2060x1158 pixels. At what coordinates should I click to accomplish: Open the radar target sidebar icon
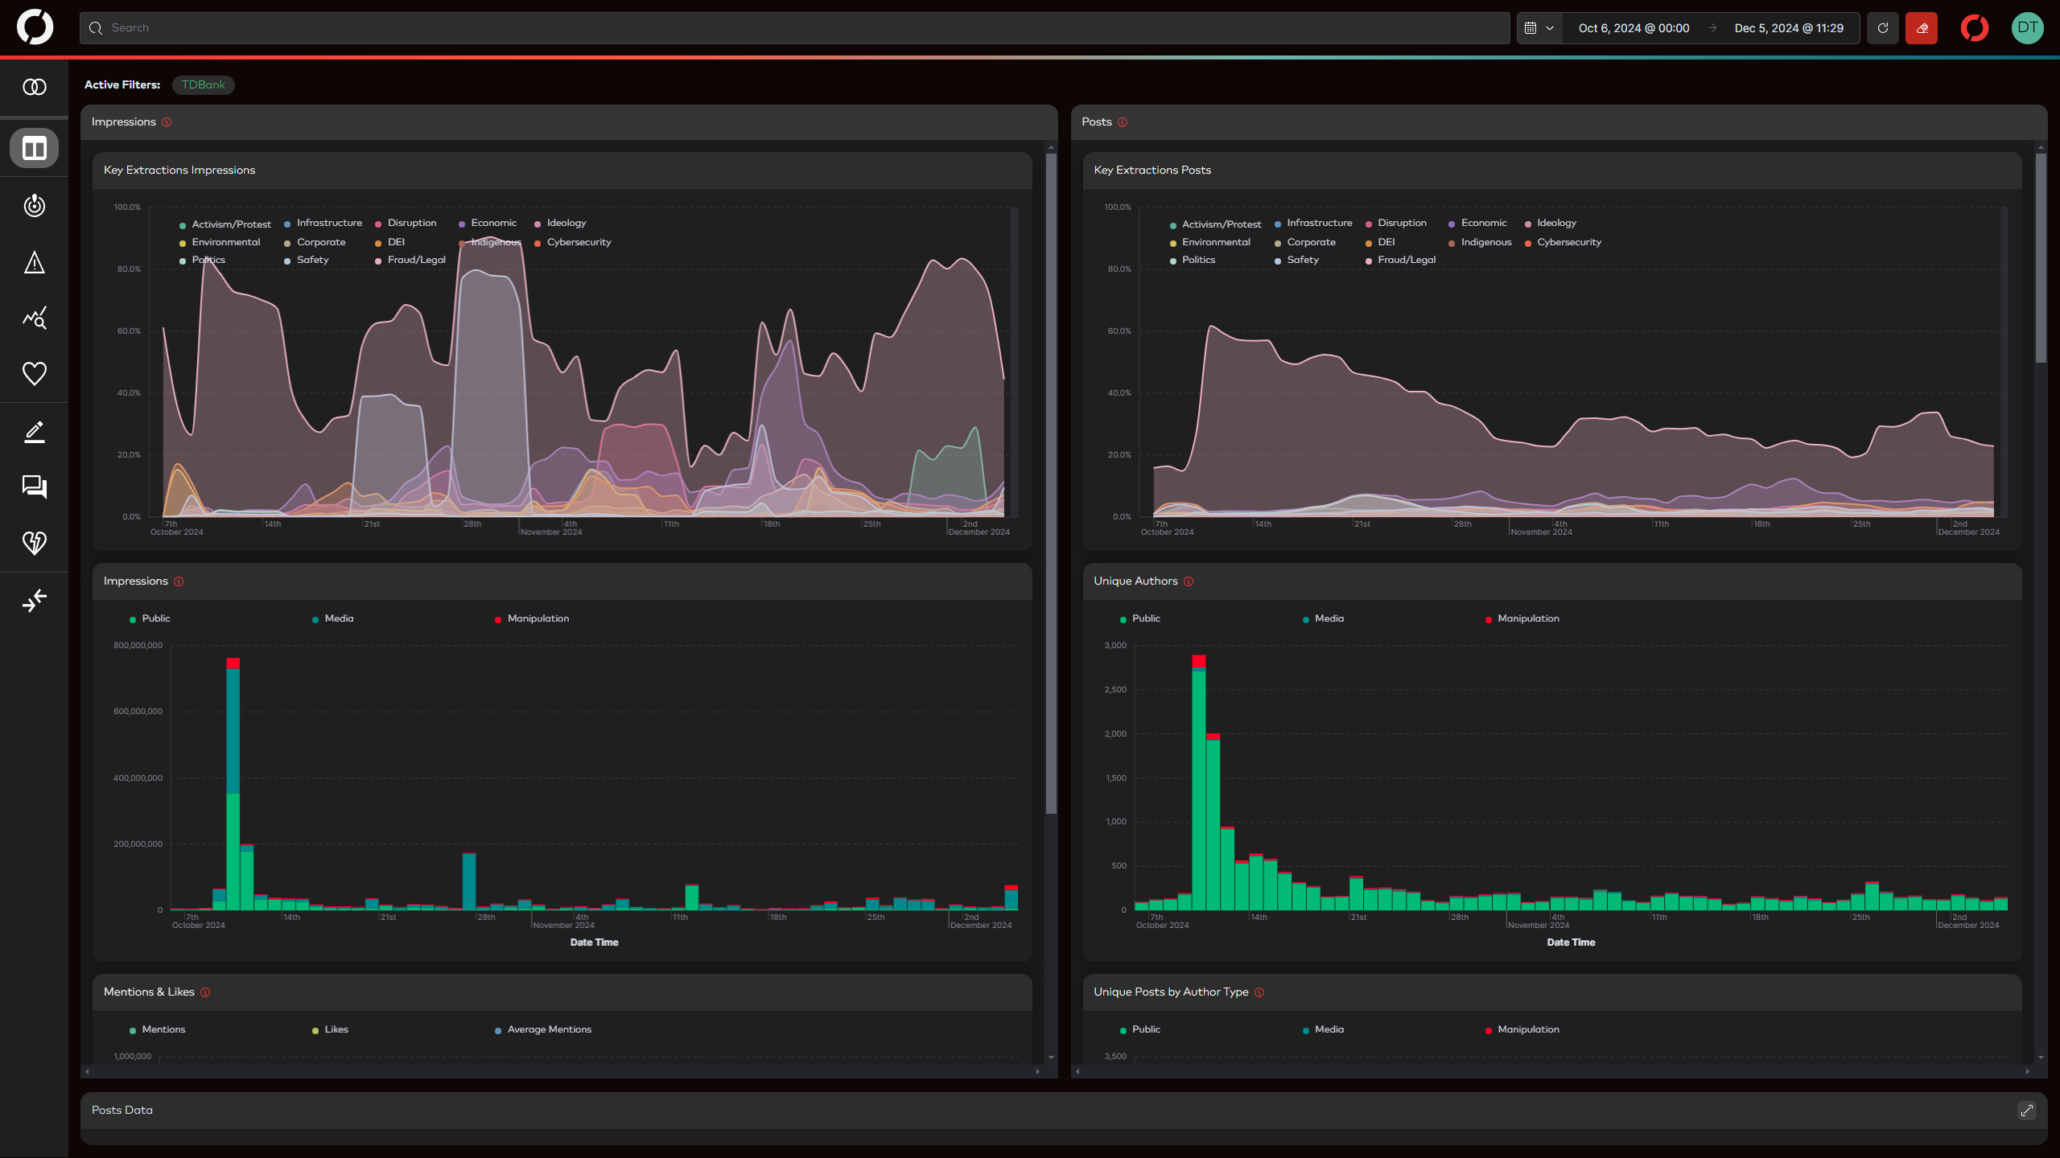click(x=34, y=206)
